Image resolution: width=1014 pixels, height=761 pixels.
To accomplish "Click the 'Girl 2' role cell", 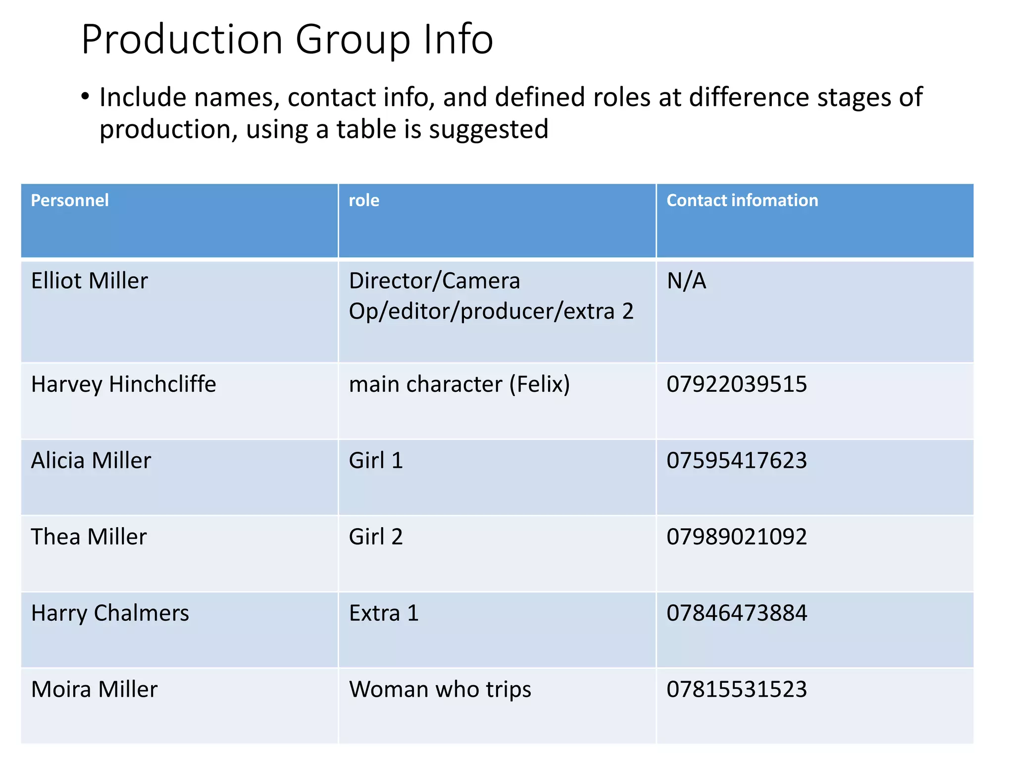I will (497, 553).
